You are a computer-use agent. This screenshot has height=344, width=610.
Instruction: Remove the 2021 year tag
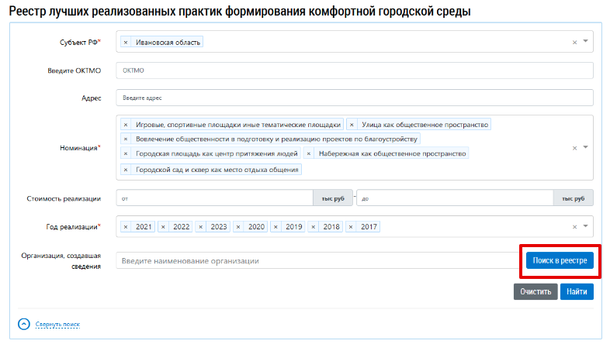126,227
